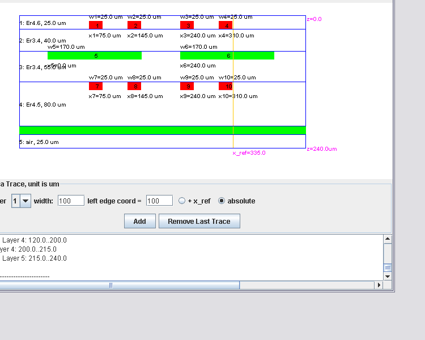
Task: Select green trace 5 in layer 2
Action: (x=95, y=56)
